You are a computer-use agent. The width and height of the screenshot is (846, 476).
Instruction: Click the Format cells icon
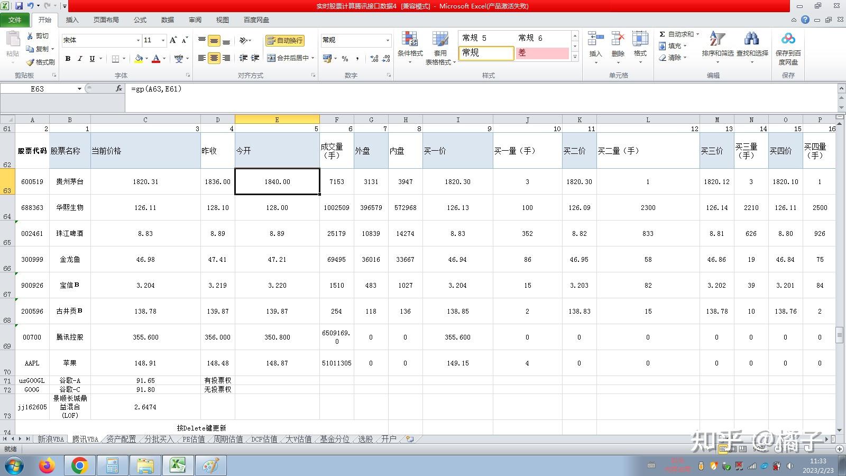[640, 40]
